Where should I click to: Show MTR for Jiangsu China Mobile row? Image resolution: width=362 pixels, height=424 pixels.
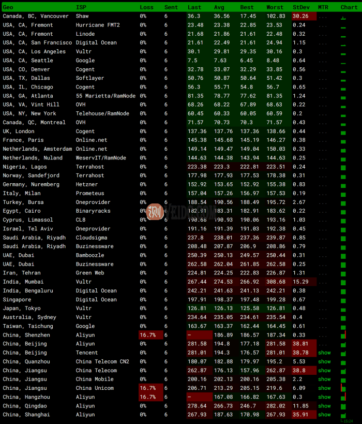324,379
